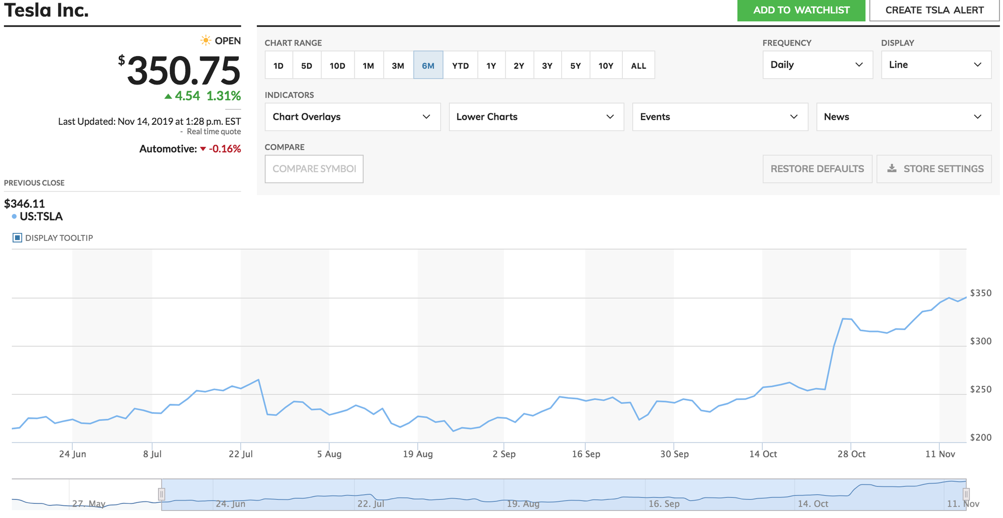Click the Add to Watchlist button
Viewport: 1003px width, 518px height.
pyautogui.click(x=801, y=10)
